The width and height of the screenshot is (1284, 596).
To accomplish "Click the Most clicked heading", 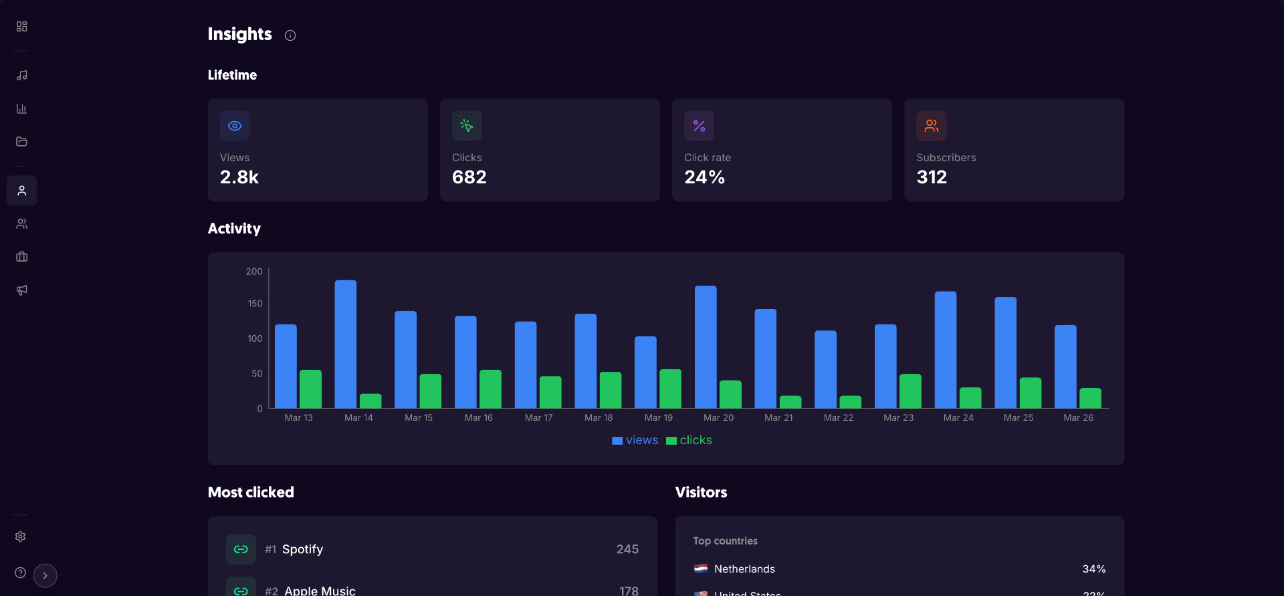I will tap(251, 492).
